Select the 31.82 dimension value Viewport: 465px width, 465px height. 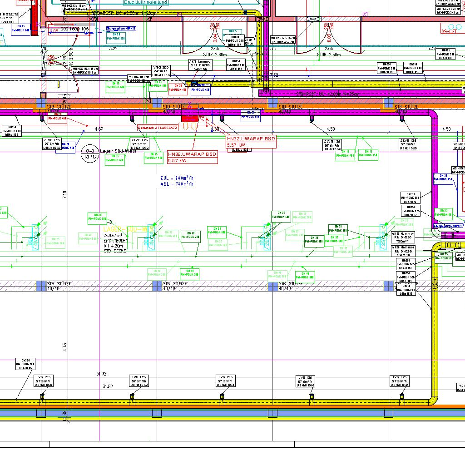click(x=108, y=386)
